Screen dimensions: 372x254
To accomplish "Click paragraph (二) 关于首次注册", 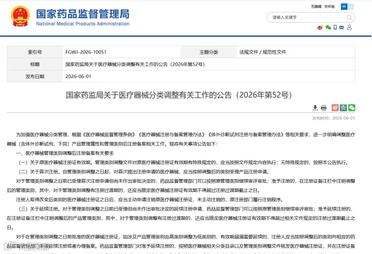I will pos(144,172).
